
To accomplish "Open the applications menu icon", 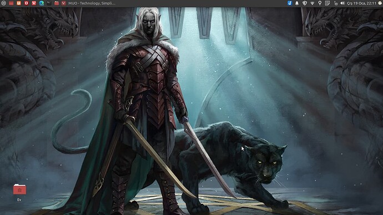I will [x=3, y=3].
